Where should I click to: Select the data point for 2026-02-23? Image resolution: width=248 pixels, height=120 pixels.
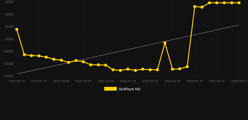[x=150, y=70]
